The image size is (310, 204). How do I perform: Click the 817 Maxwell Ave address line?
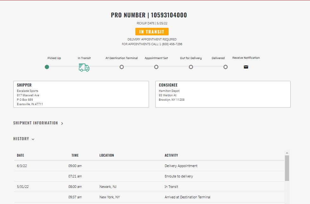pos(28,95)
